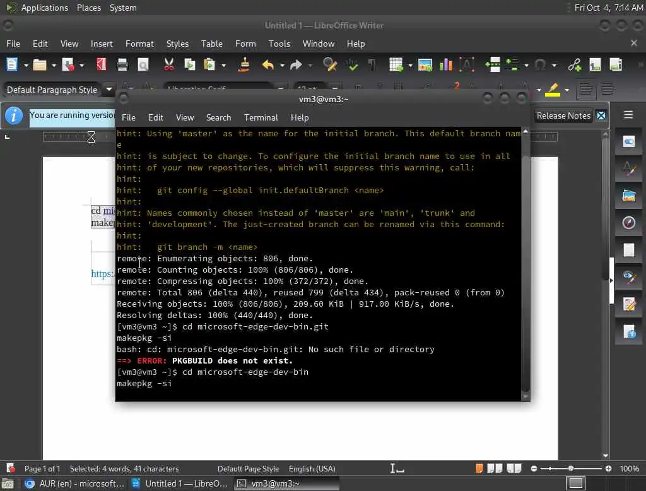Open recent documents dropdown beside Open icon
The height and width of the screenshot is (491, 646).
click(x=54, y=65)
